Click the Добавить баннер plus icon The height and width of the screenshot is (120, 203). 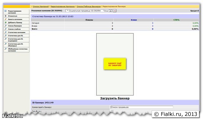tap(5, 23)
